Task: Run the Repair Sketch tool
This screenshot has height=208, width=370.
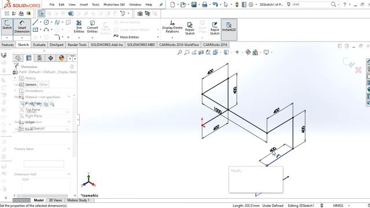Action: tap(190, 28)
